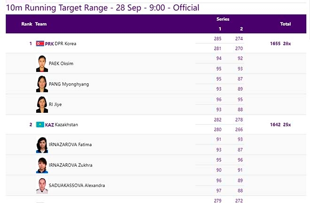Open IRNAZAROVA Fatima's athlete photo
Viewport: 310px width, 203px height.
click(42, 145)
